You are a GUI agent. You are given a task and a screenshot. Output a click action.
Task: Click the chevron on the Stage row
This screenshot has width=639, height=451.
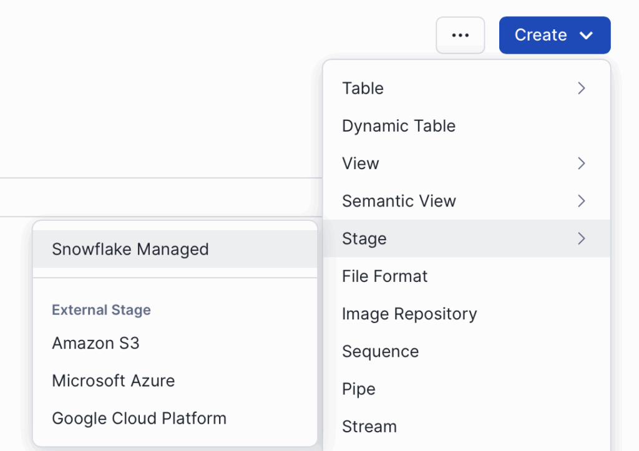pyautogui.click(x=581, y=238)
